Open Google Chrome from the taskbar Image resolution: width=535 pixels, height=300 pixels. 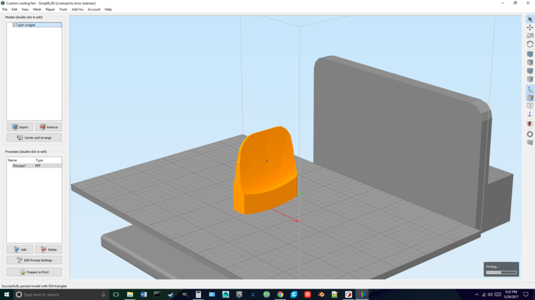[x=280, y=295]
